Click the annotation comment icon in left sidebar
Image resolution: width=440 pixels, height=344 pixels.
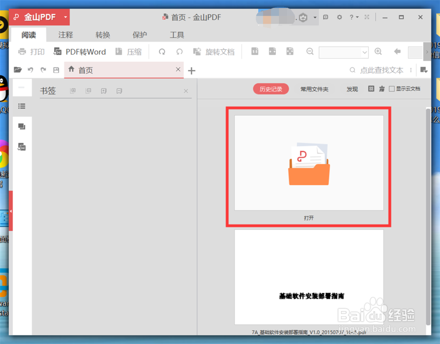pos(22,127)
